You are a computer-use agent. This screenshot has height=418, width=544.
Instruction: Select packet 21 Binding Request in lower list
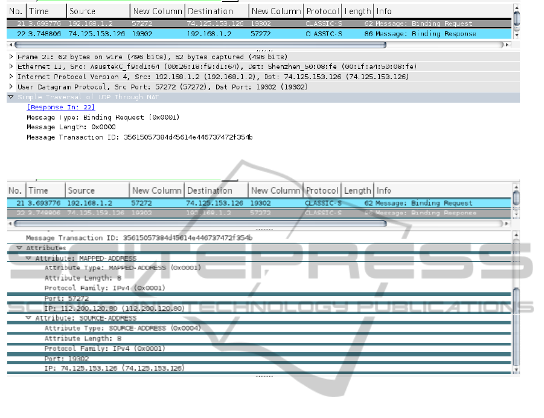[242, 204]
